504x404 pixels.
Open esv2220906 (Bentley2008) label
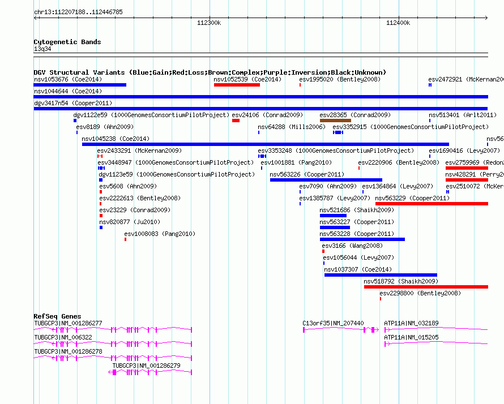(x=399, y=162)
